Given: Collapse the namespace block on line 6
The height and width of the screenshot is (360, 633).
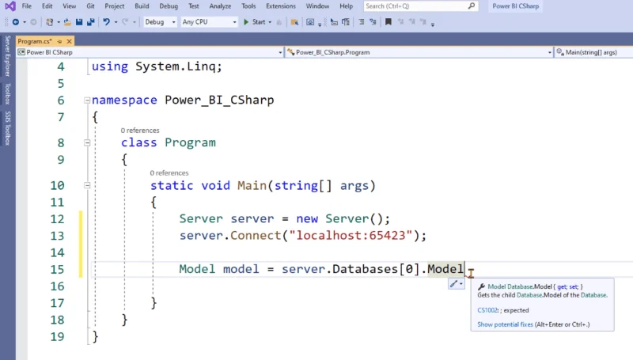Looking at the screenshot, I should tap(87, 100).
